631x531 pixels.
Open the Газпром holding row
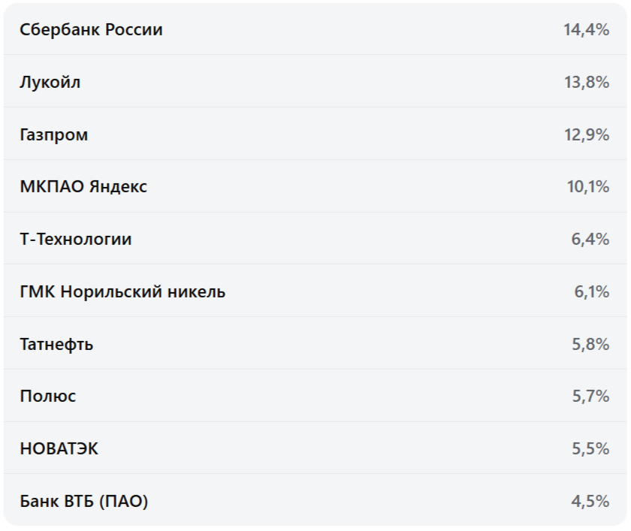54,135
